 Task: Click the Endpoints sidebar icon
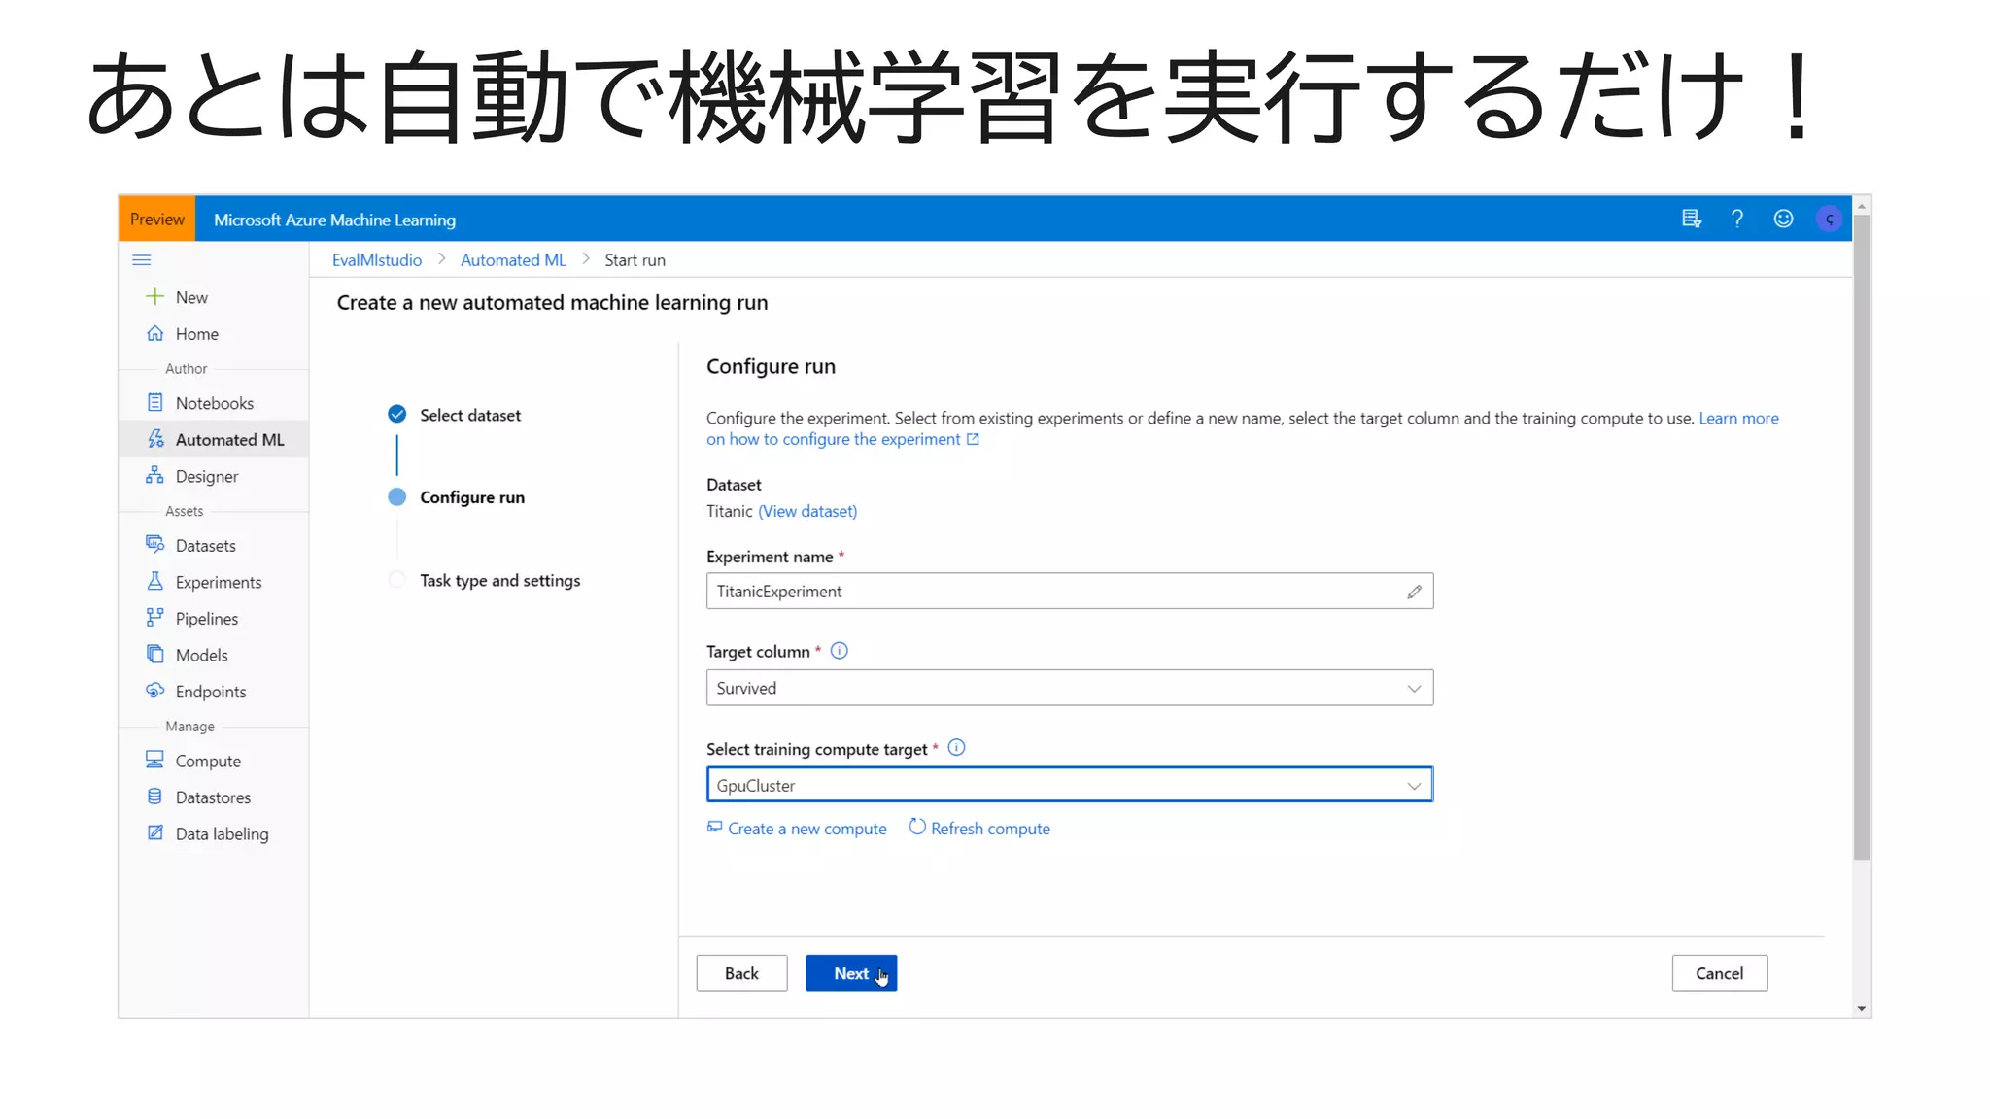pyautogui.click(x=154, y=691)
